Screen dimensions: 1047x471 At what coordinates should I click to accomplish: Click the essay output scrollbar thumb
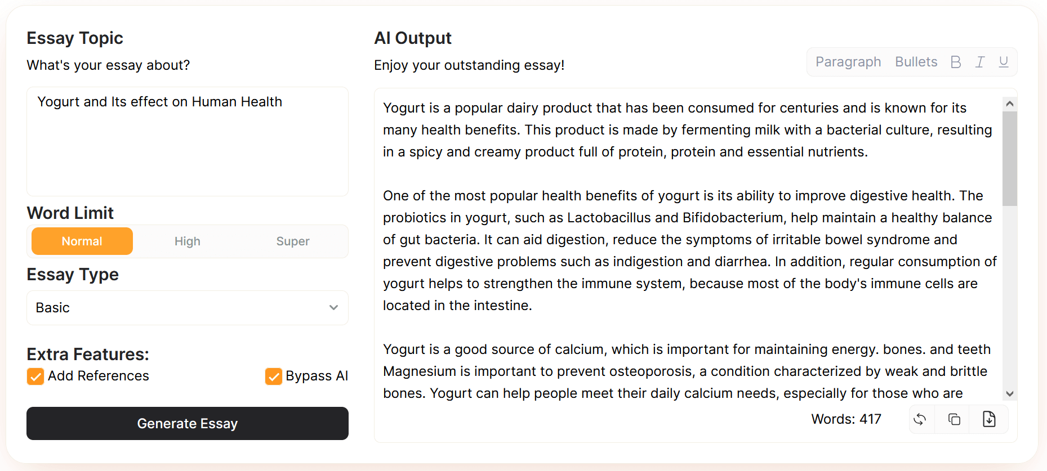pos(1010,159)
